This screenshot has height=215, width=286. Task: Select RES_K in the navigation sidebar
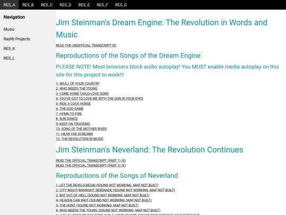[x=10, y=48]
